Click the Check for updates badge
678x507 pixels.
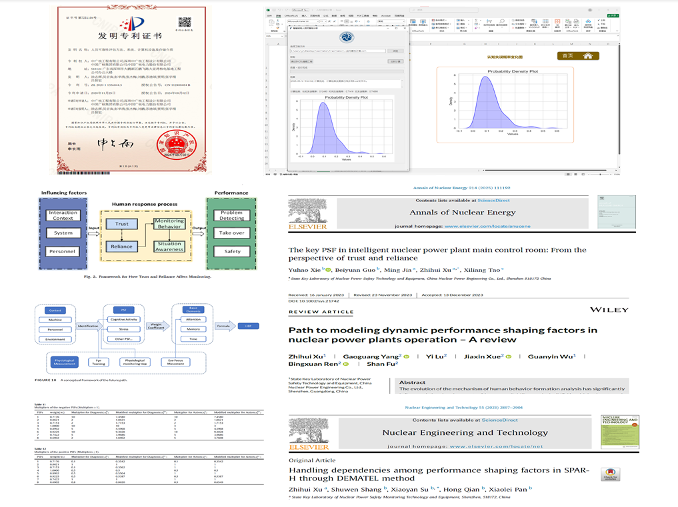[x=609, y=474]
